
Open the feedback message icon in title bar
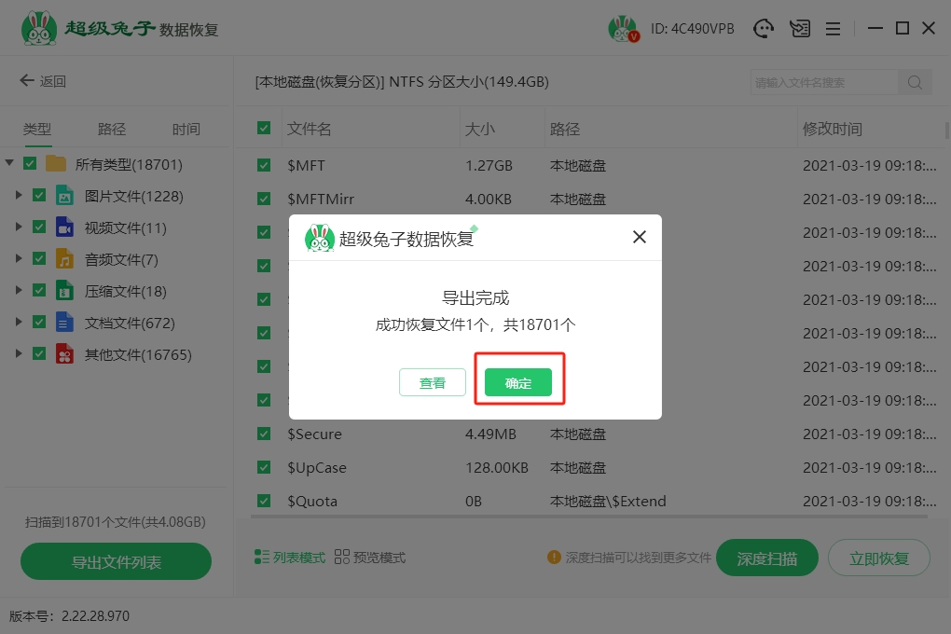[799, 29]
